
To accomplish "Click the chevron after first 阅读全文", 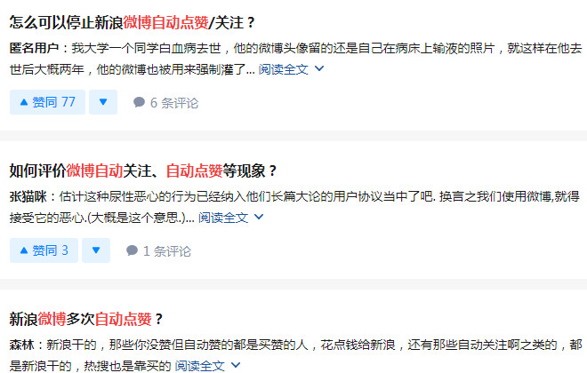I will (319, 68).
